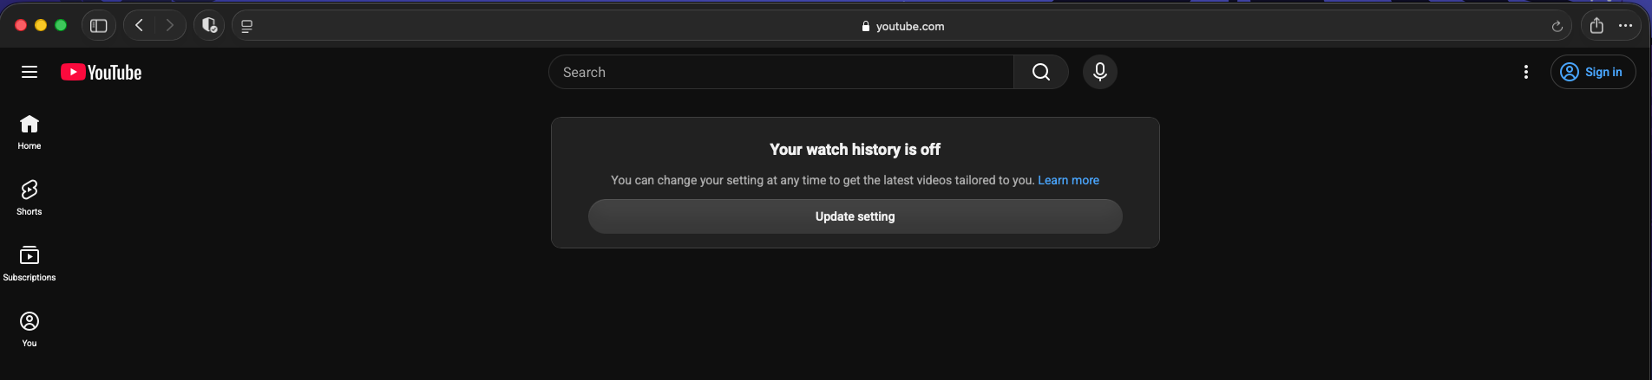The height and width of the screenshot is (380, 1652).
Task: Open Shorts from the sidebar
Action: (29, 198)
